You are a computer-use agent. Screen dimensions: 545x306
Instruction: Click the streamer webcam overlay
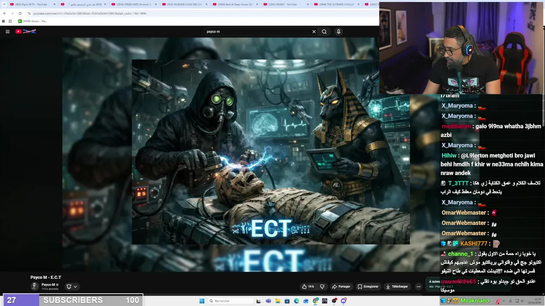pyautogui.click(x=462, y=48)
